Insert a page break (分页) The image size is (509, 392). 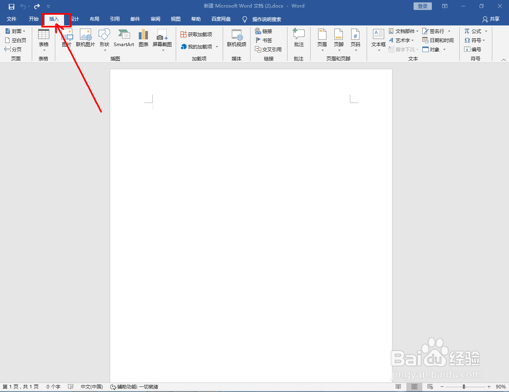(13, 49)
